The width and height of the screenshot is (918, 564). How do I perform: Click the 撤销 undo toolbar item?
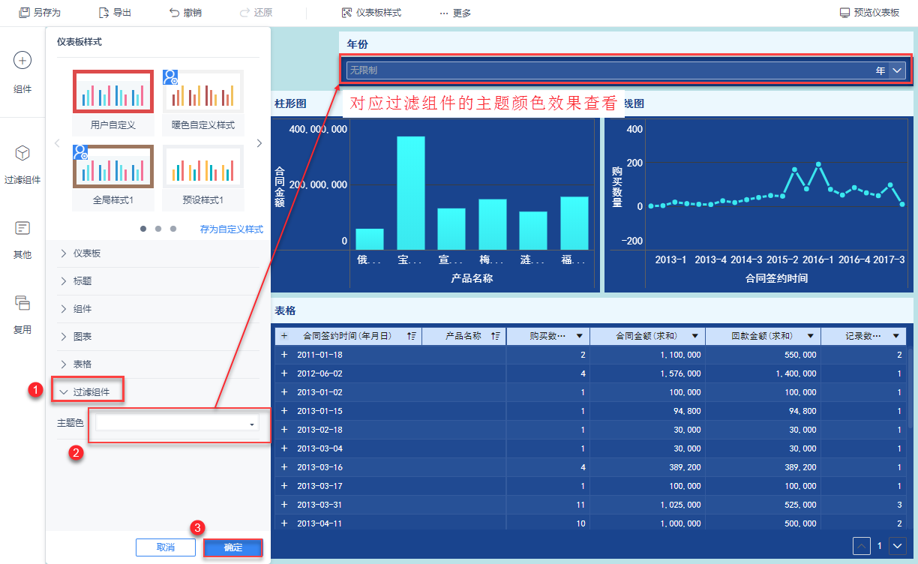pos(185,13)
